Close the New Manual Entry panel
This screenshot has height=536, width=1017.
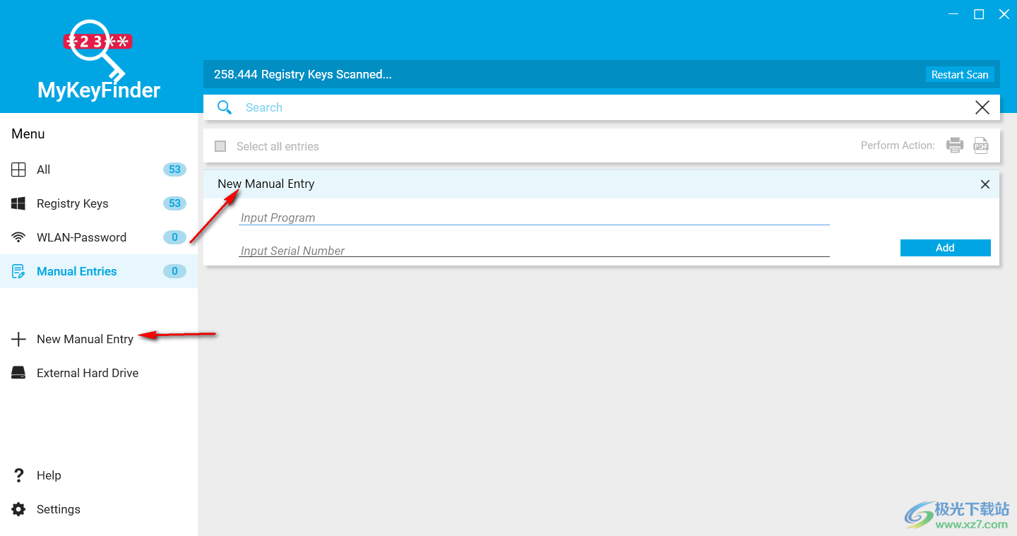[985, 184]
